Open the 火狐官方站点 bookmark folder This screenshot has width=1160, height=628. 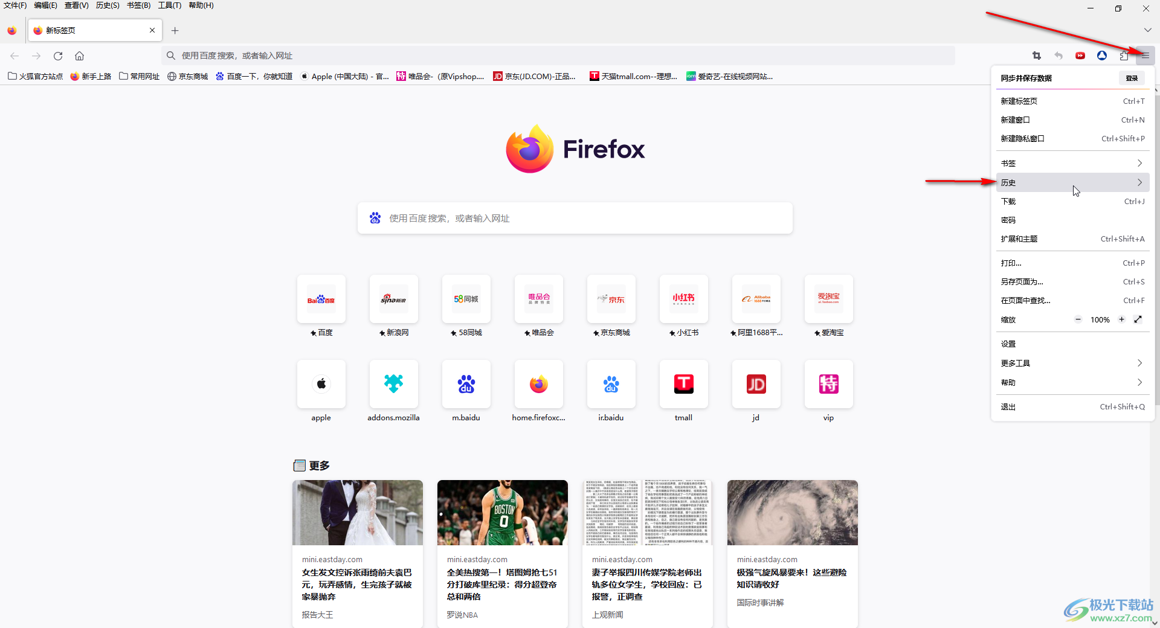(x=35, y=76)
